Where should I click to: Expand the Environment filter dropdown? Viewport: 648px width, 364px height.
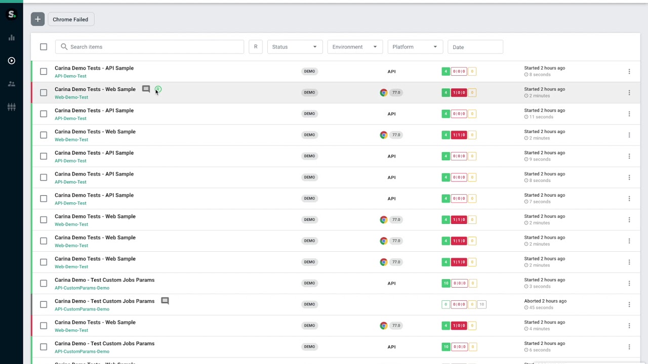pos(355,47)
